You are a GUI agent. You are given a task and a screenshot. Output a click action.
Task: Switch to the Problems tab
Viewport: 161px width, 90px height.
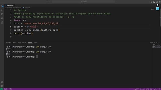point(8,43)
